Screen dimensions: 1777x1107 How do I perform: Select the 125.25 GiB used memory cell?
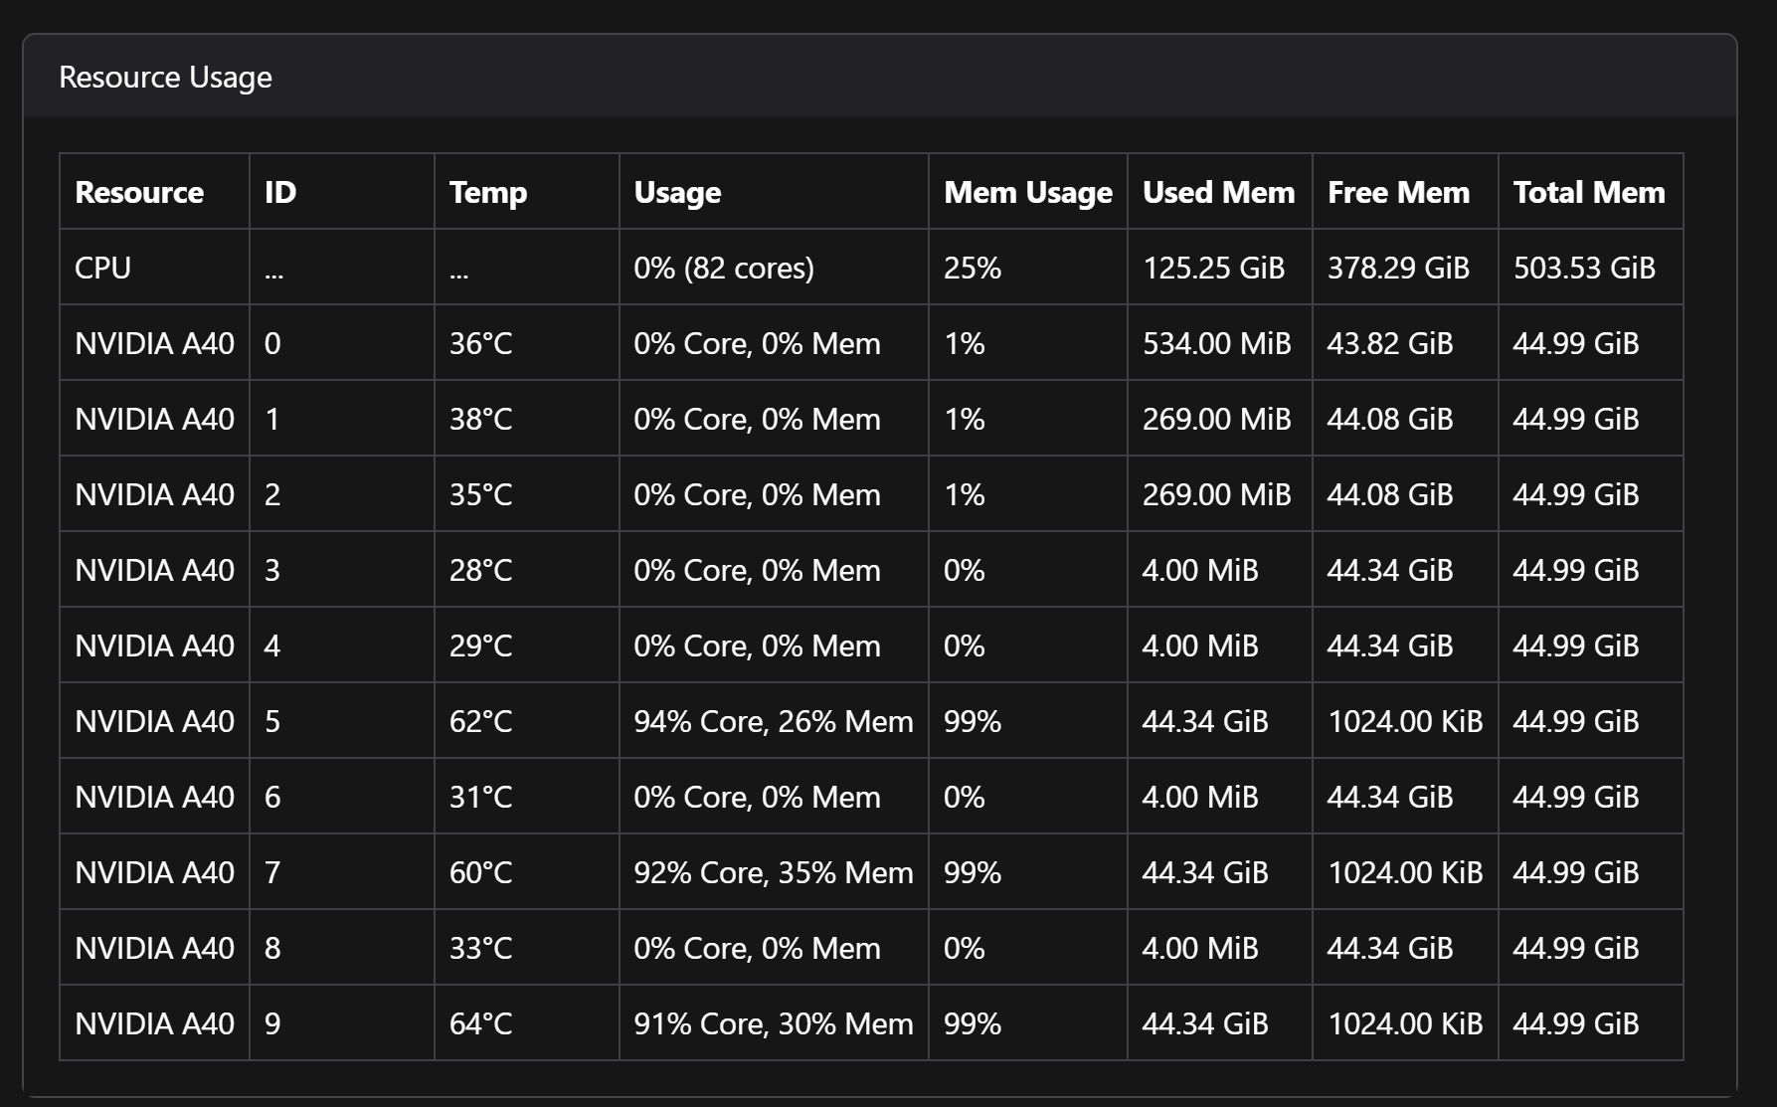(x=1213, y=268)
